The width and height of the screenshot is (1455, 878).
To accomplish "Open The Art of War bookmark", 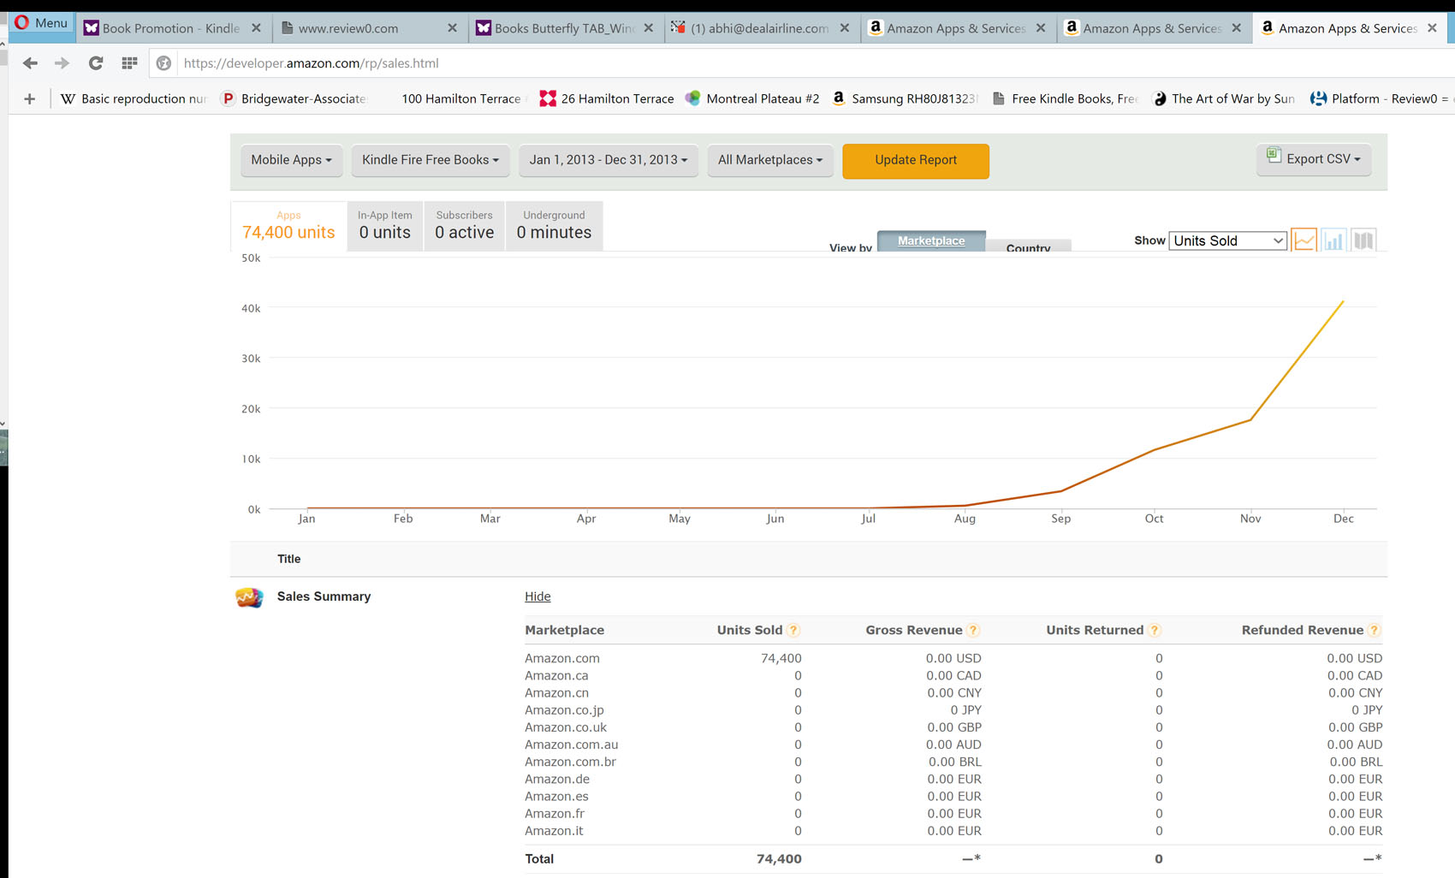I will click(1224, 99).
